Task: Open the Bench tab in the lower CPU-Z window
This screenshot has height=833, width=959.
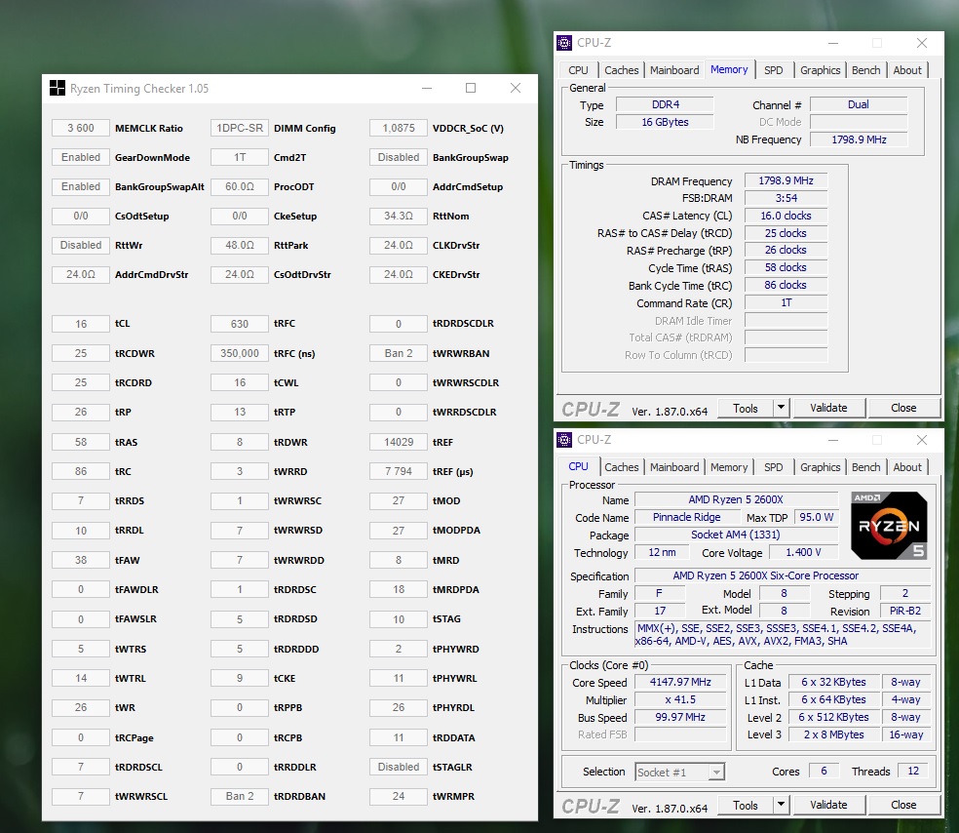Action: coord(866,467)
